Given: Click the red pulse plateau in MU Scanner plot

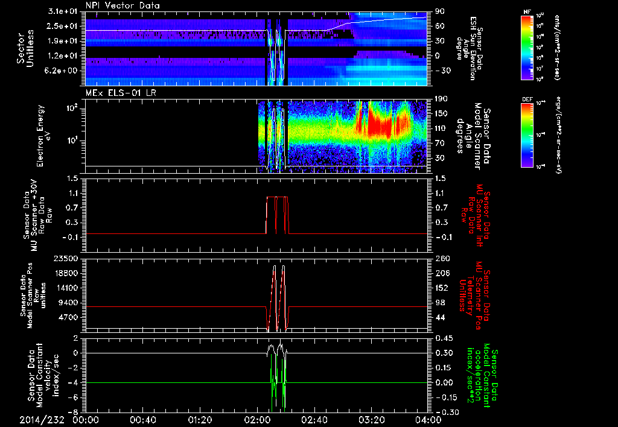Looking at the screenshot, I should pyautogui.click(x=278, y=197).
